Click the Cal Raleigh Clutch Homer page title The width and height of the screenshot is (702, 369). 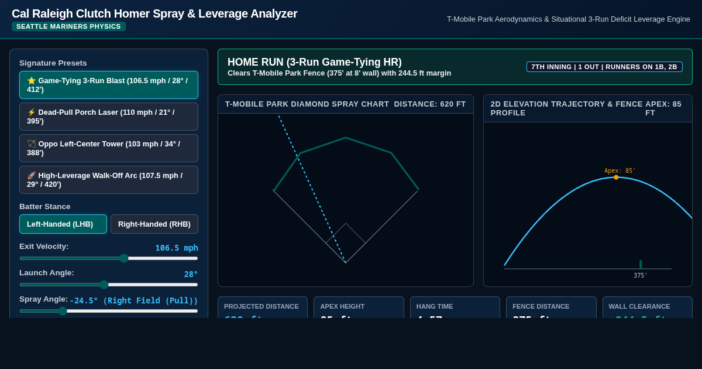[154, 13]
